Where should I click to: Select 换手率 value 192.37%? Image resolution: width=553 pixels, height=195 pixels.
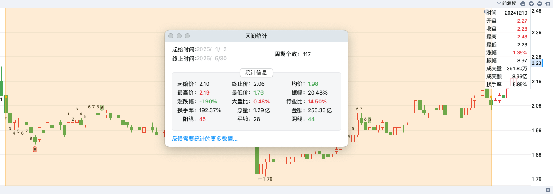tap(210, 110)
